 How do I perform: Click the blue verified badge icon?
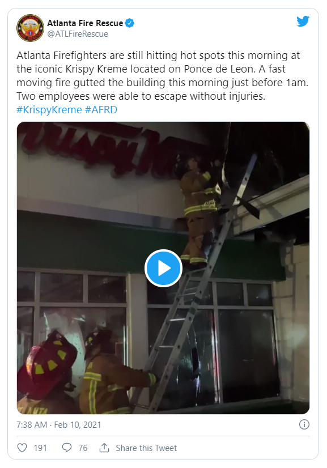(x=130, y=23)
